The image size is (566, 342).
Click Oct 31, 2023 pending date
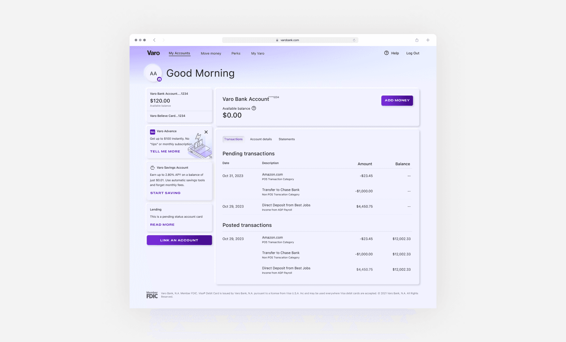coord(233,176)
